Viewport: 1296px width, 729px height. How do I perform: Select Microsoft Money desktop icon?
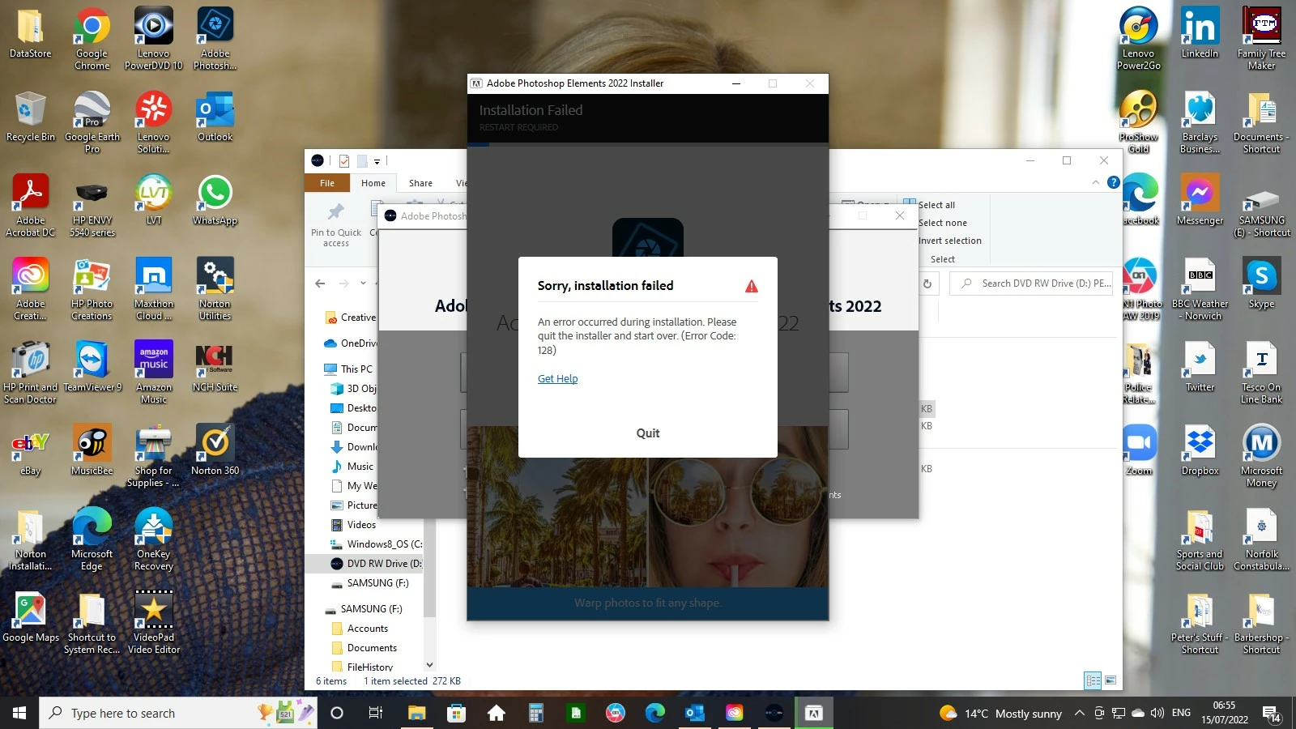click(x=1261, y=456)
